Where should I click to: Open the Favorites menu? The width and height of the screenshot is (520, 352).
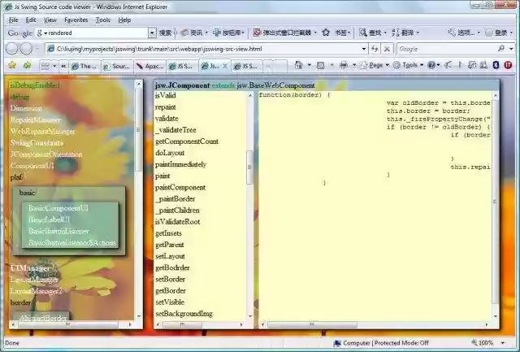(76, 20)
